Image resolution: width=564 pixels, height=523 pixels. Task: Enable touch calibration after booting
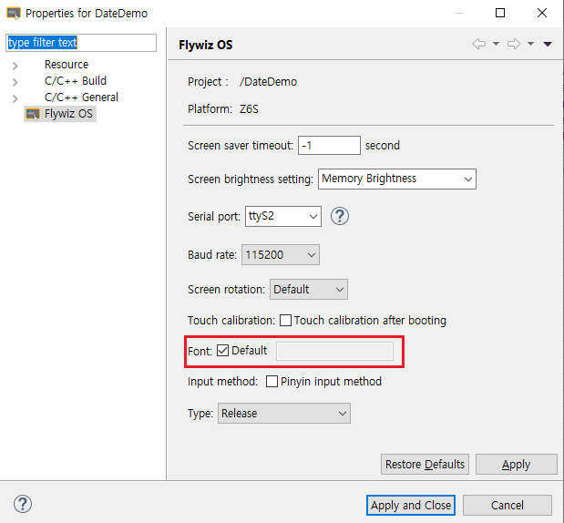(285, 320)
